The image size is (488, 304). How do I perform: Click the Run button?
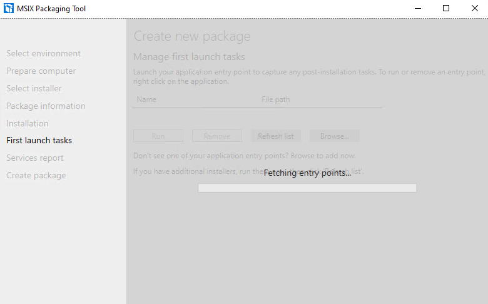pyautogui.click(x=158, y=136)
